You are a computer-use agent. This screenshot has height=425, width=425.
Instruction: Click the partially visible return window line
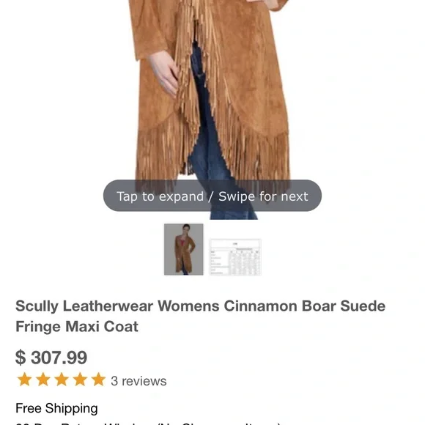coord(148,423)
